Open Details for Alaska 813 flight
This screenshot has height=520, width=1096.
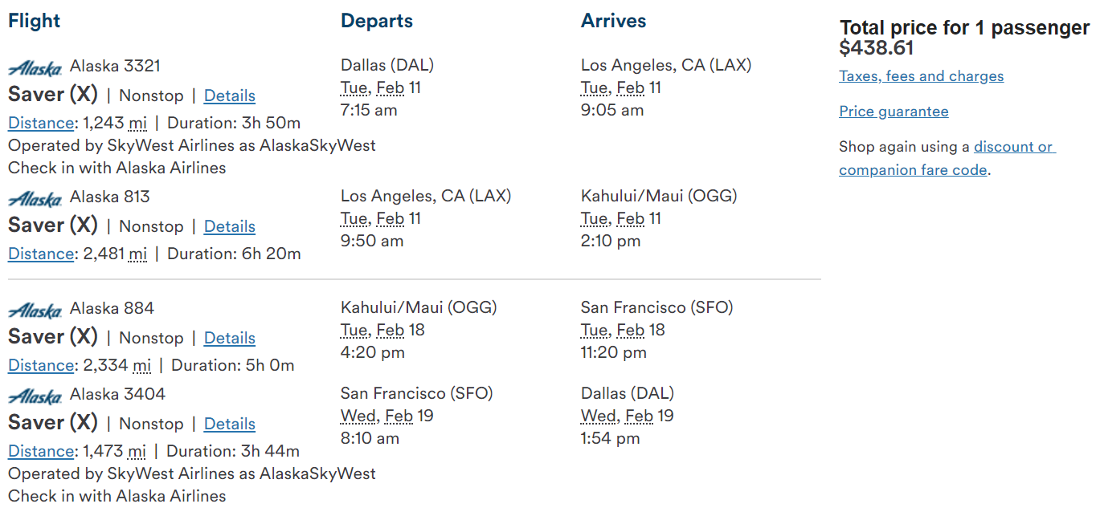click(229, 226)
